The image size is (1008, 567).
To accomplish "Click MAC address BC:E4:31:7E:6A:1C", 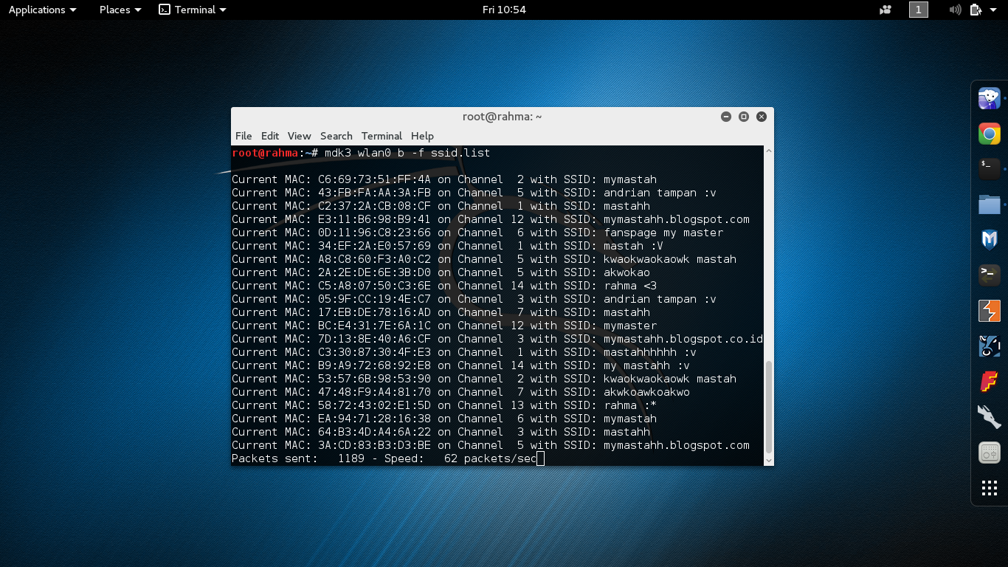I will pyautogui.click(x=374, y=326).
